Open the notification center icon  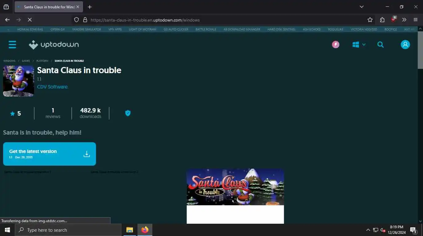413,230
